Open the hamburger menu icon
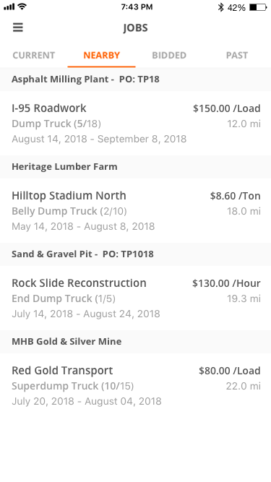 click(18, 27)
